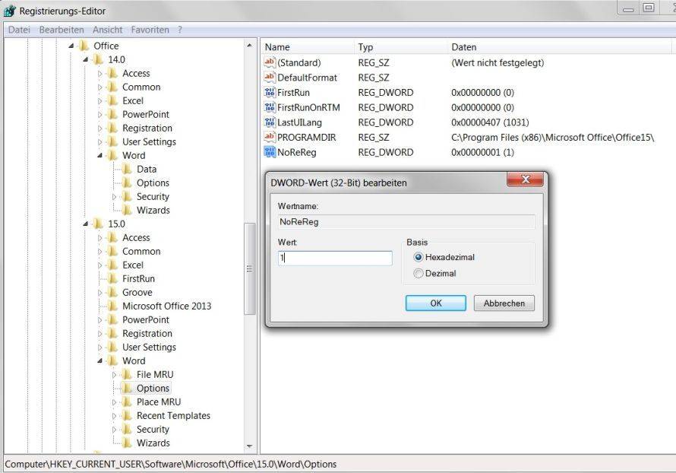Open the ? help menu
Screen dimensions: 676x473
pos(179,30)
